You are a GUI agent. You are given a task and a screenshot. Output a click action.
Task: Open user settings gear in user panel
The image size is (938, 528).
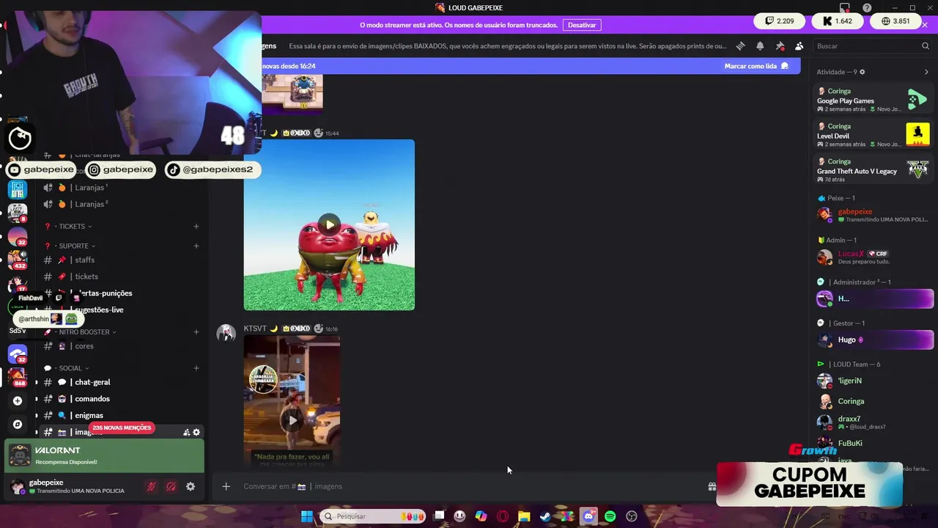tap(191, 486)
